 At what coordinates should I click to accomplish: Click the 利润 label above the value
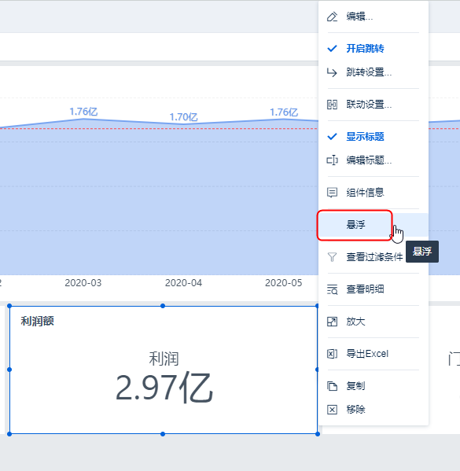pyautogui.click(x=164, y=359)
